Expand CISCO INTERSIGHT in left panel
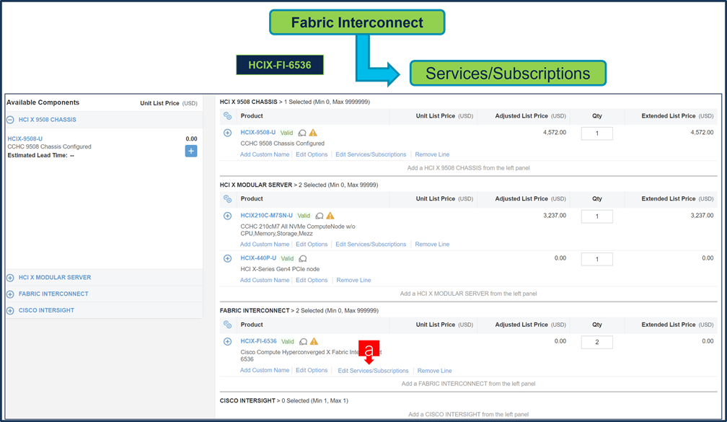This screenshot has width=727, height=422. point(10,311)
